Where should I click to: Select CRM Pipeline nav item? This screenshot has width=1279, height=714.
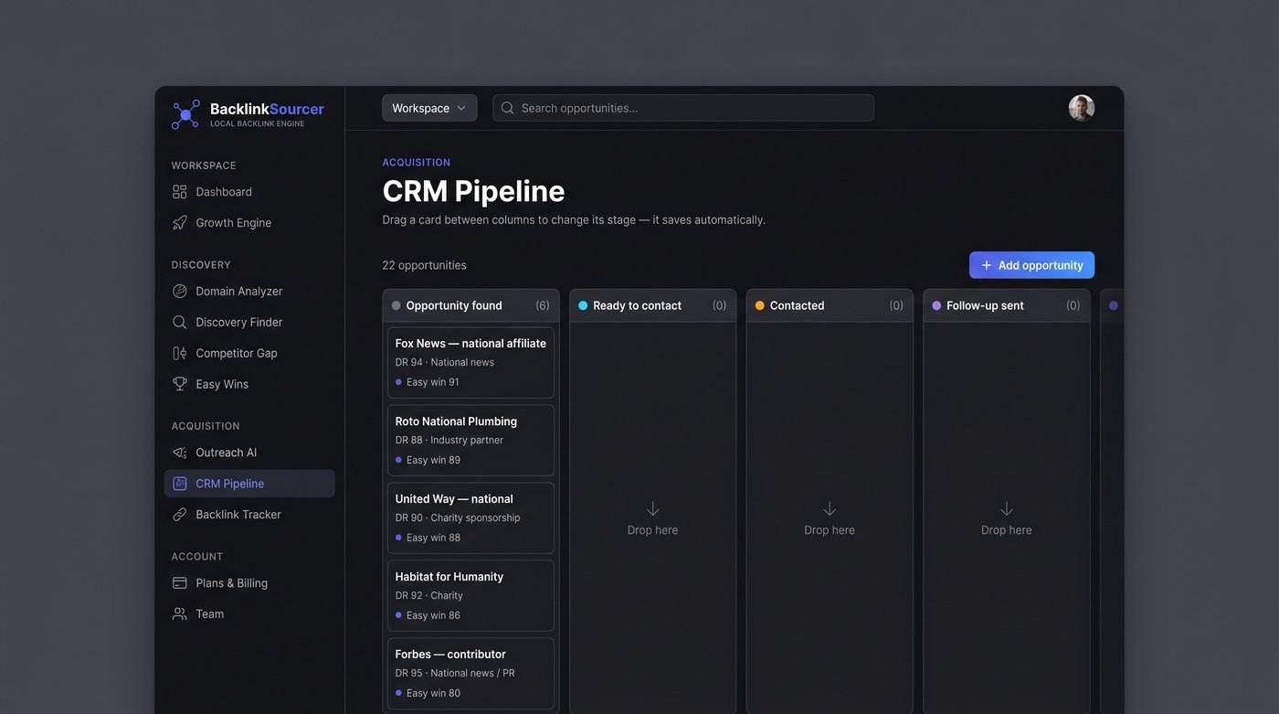pos(249,485)
